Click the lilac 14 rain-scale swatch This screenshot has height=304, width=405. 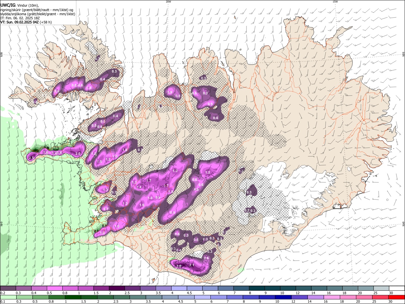tap(315, 297)
